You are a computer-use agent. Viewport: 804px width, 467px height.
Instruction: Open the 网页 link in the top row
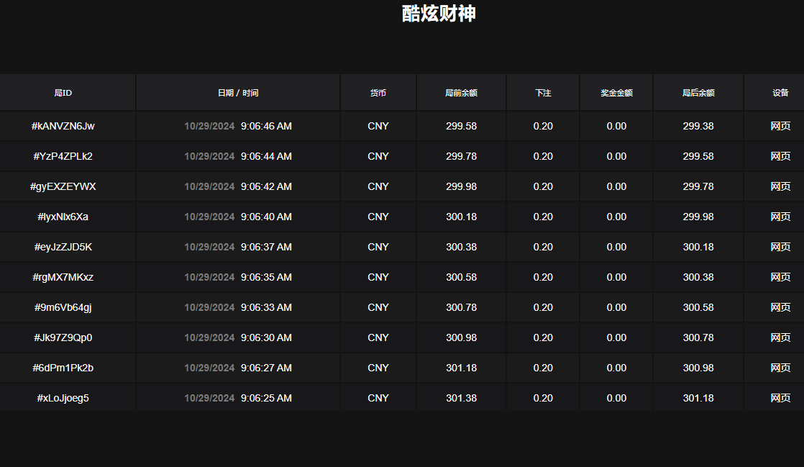pos(779,125)
